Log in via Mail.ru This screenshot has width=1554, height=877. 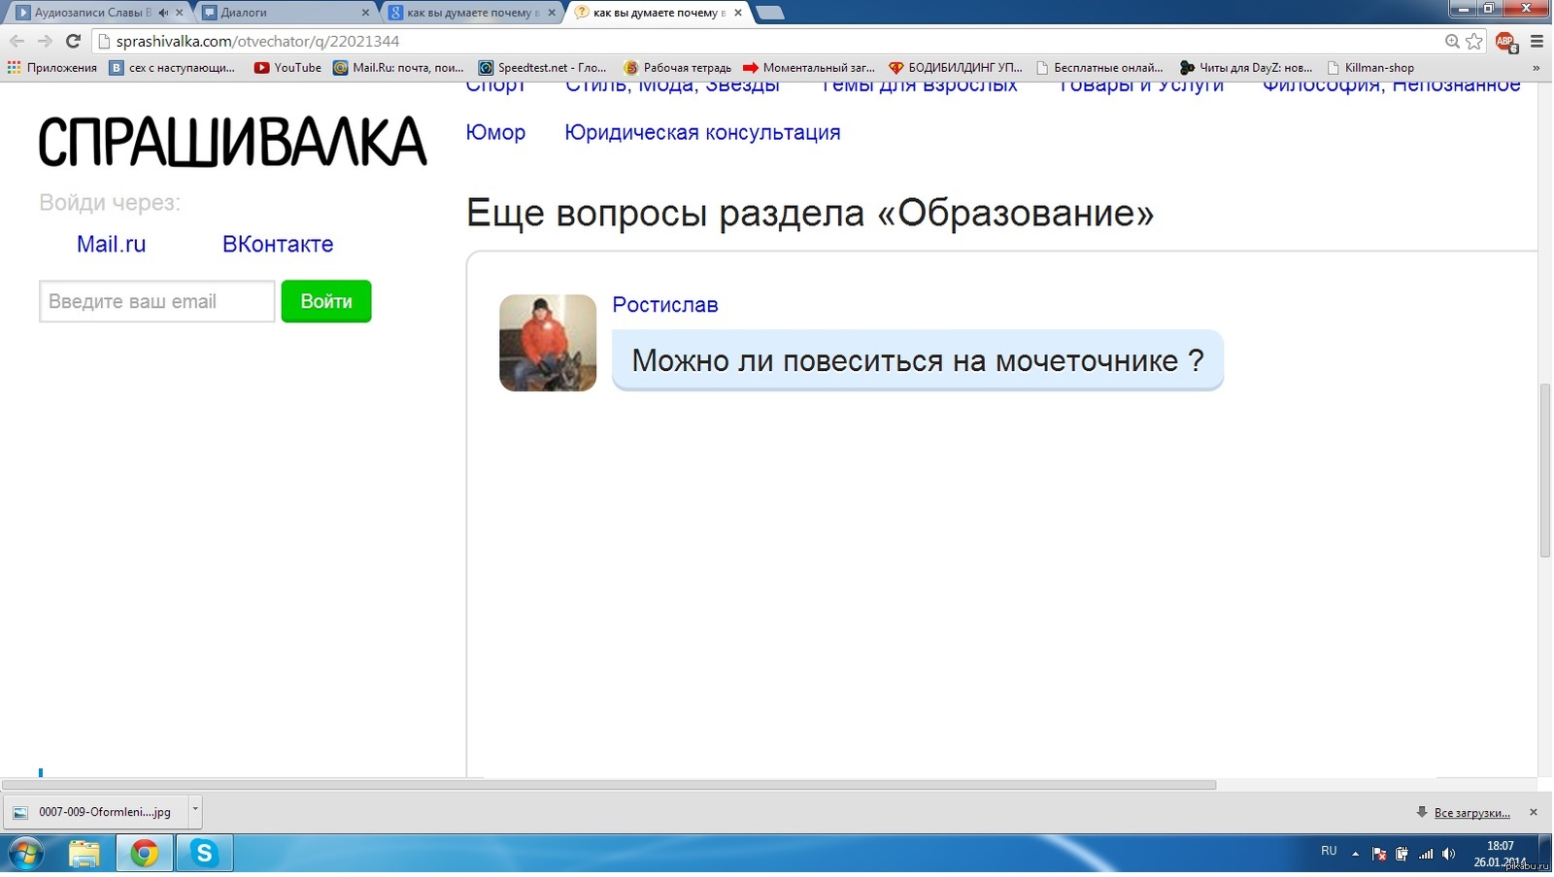112,244
